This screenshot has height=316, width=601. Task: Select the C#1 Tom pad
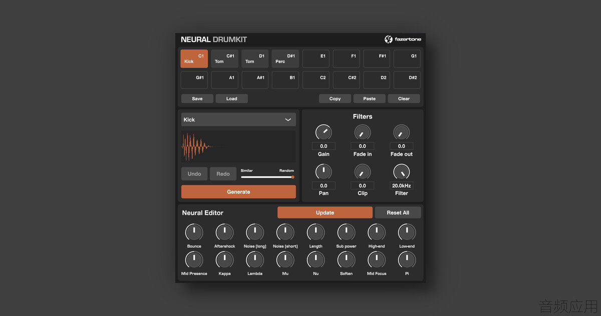coord(224,58)
